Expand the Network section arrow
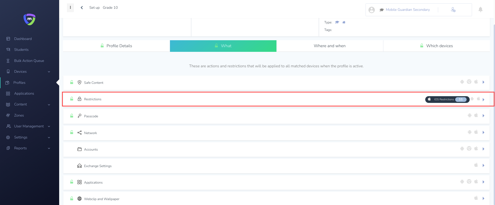The height and width of the screenshot is (205, 495). tap(483, 132)
